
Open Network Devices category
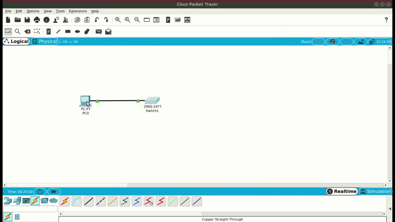[x=8, y=201]
